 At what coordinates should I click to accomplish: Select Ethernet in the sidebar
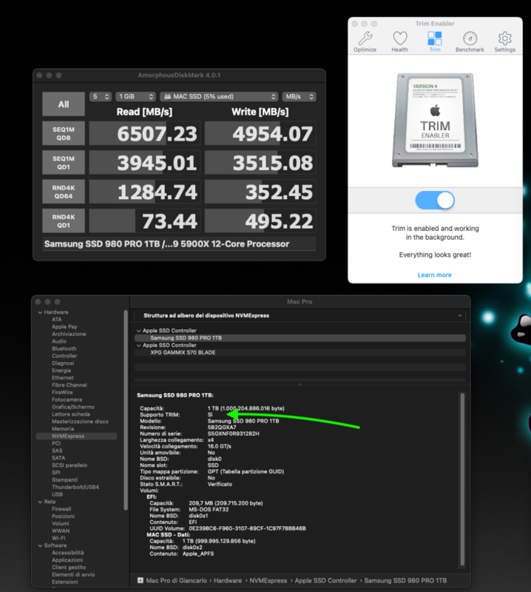point(63,378)
